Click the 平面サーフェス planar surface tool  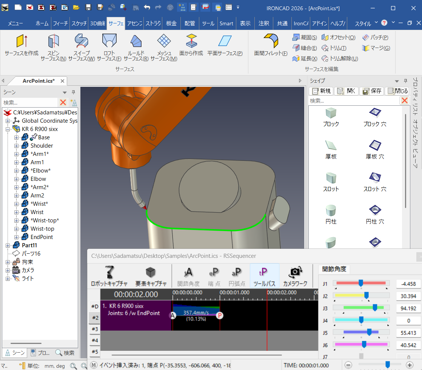click(225, 45)
